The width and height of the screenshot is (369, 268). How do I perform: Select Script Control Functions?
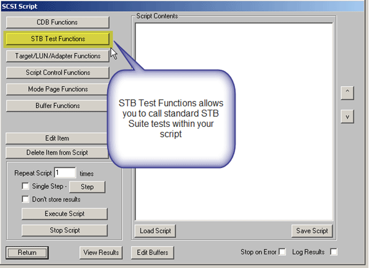pos(58,73)
